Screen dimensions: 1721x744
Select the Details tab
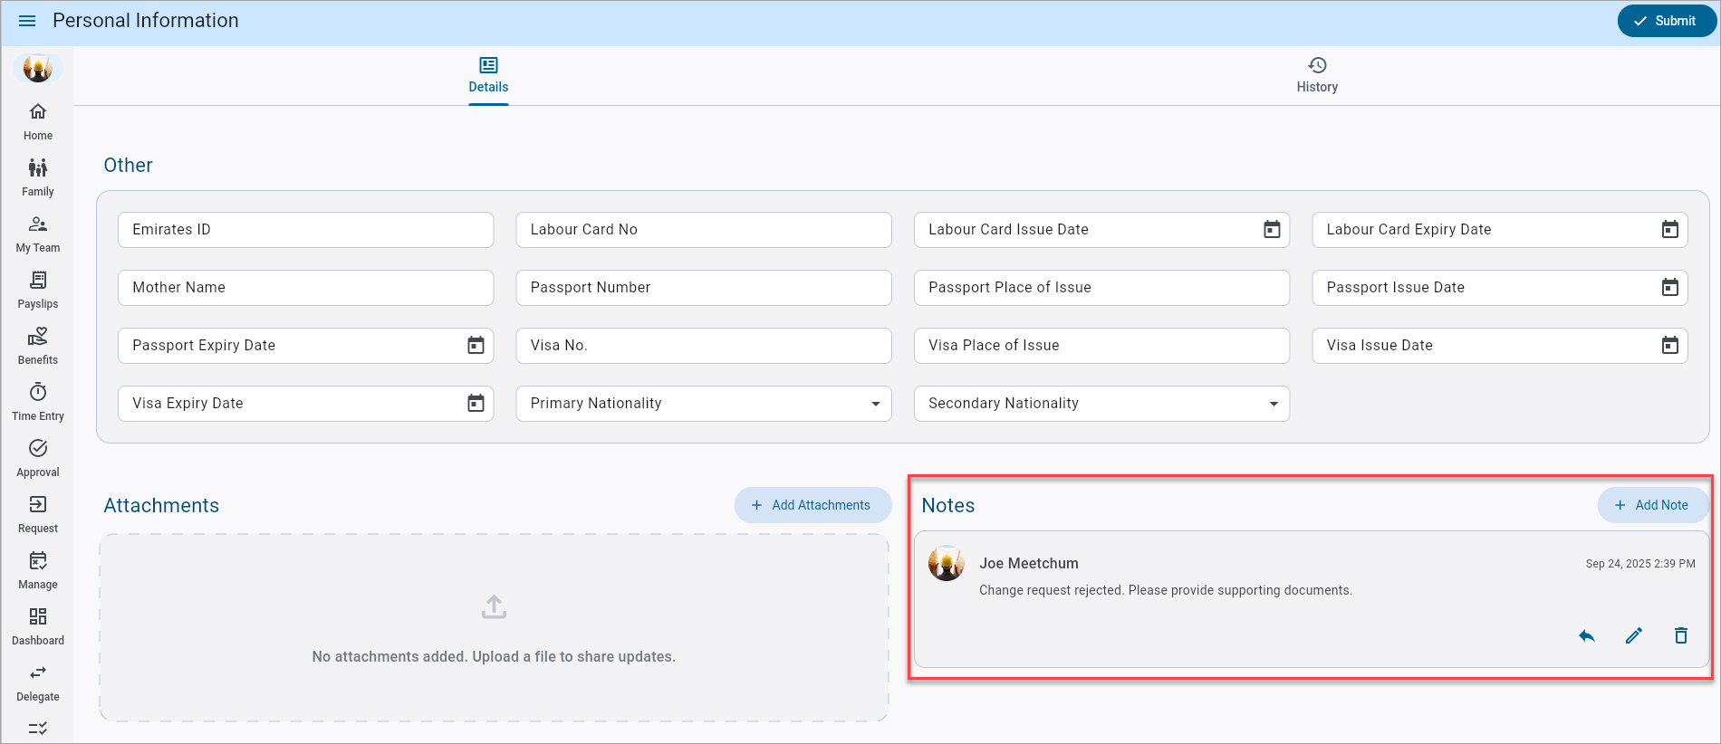coord(488,75)
